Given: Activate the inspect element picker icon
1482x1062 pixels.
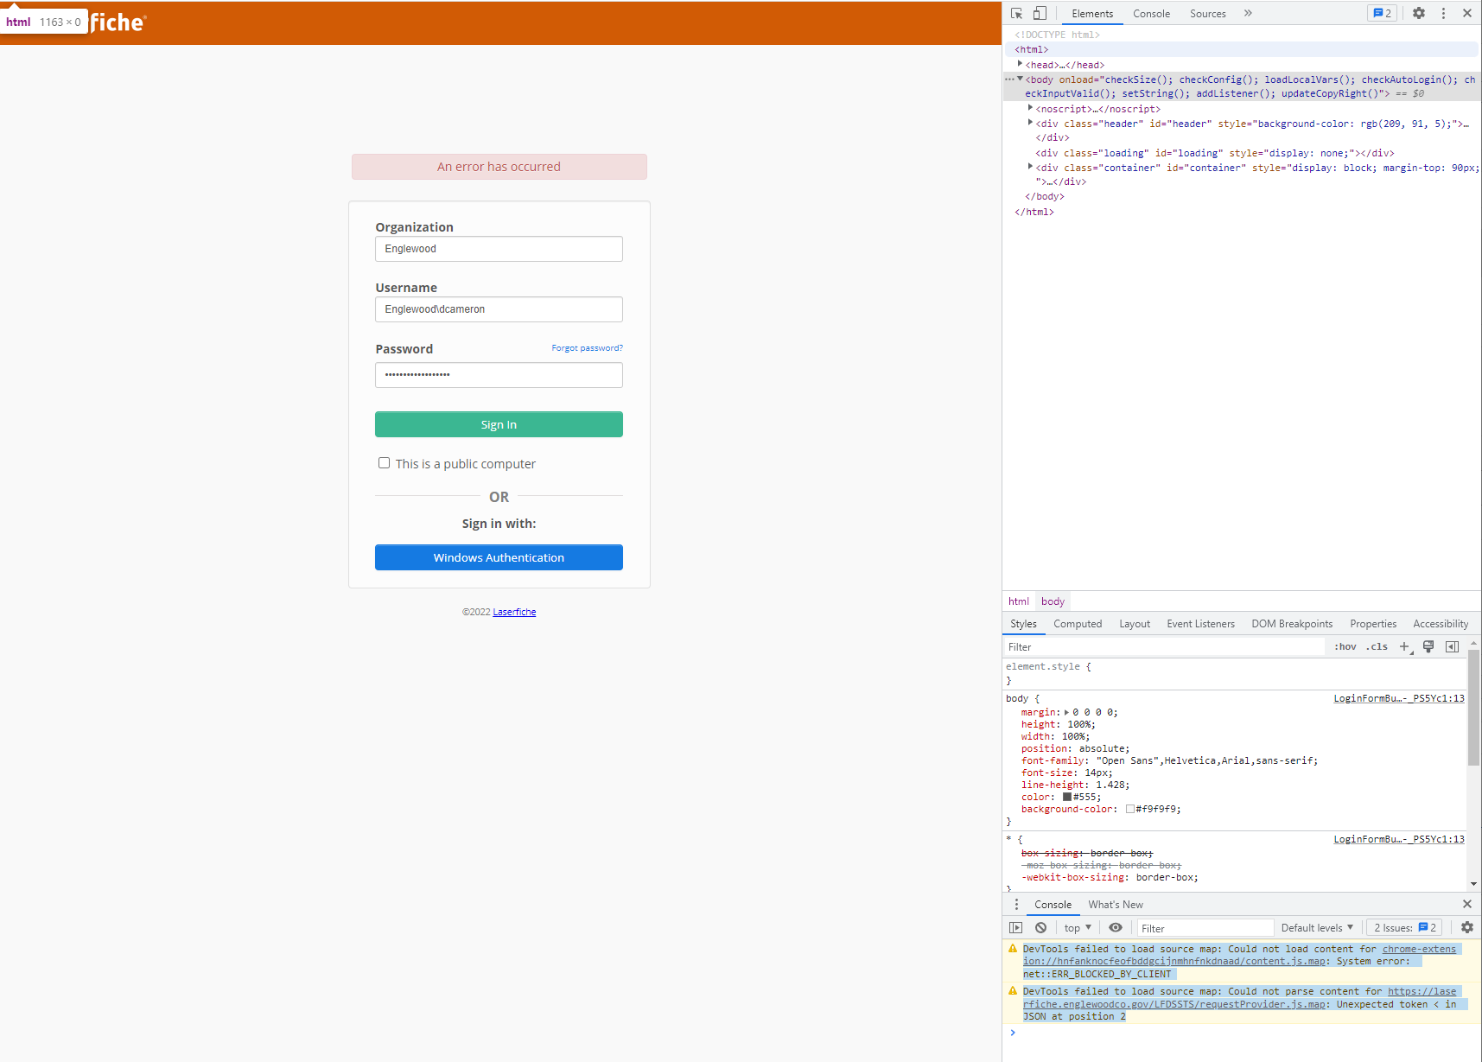Looking at the screenshot, I should [x=1017, y=14].
